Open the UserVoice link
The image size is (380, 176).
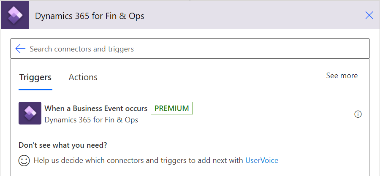coord(262,160)
